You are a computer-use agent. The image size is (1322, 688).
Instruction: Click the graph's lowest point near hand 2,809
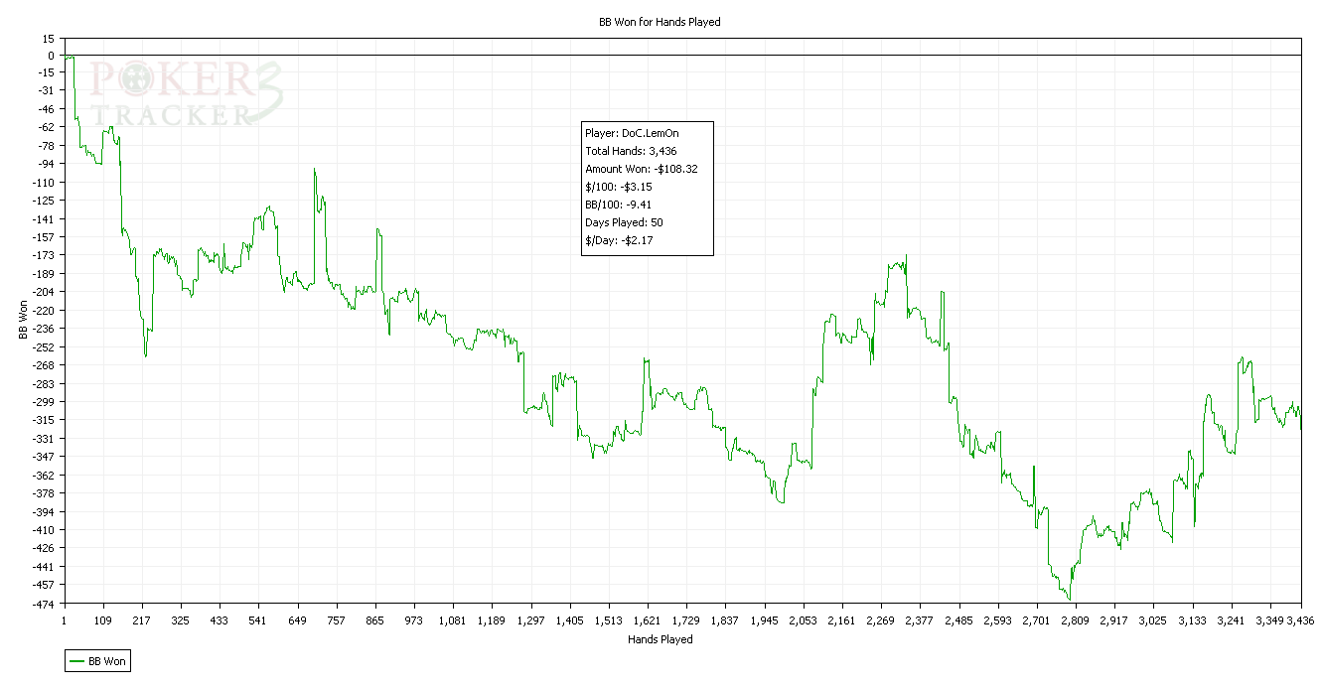(x=1070, y=599)
